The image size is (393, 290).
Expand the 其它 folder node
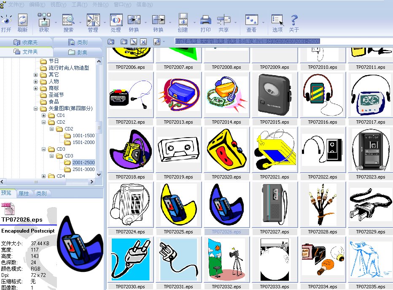(35, 75)
